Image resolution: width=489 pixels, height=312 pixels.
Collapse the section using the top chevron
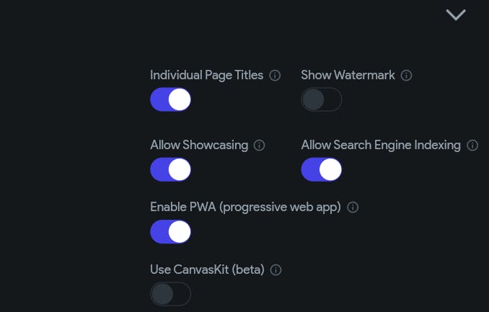(456, 14)
